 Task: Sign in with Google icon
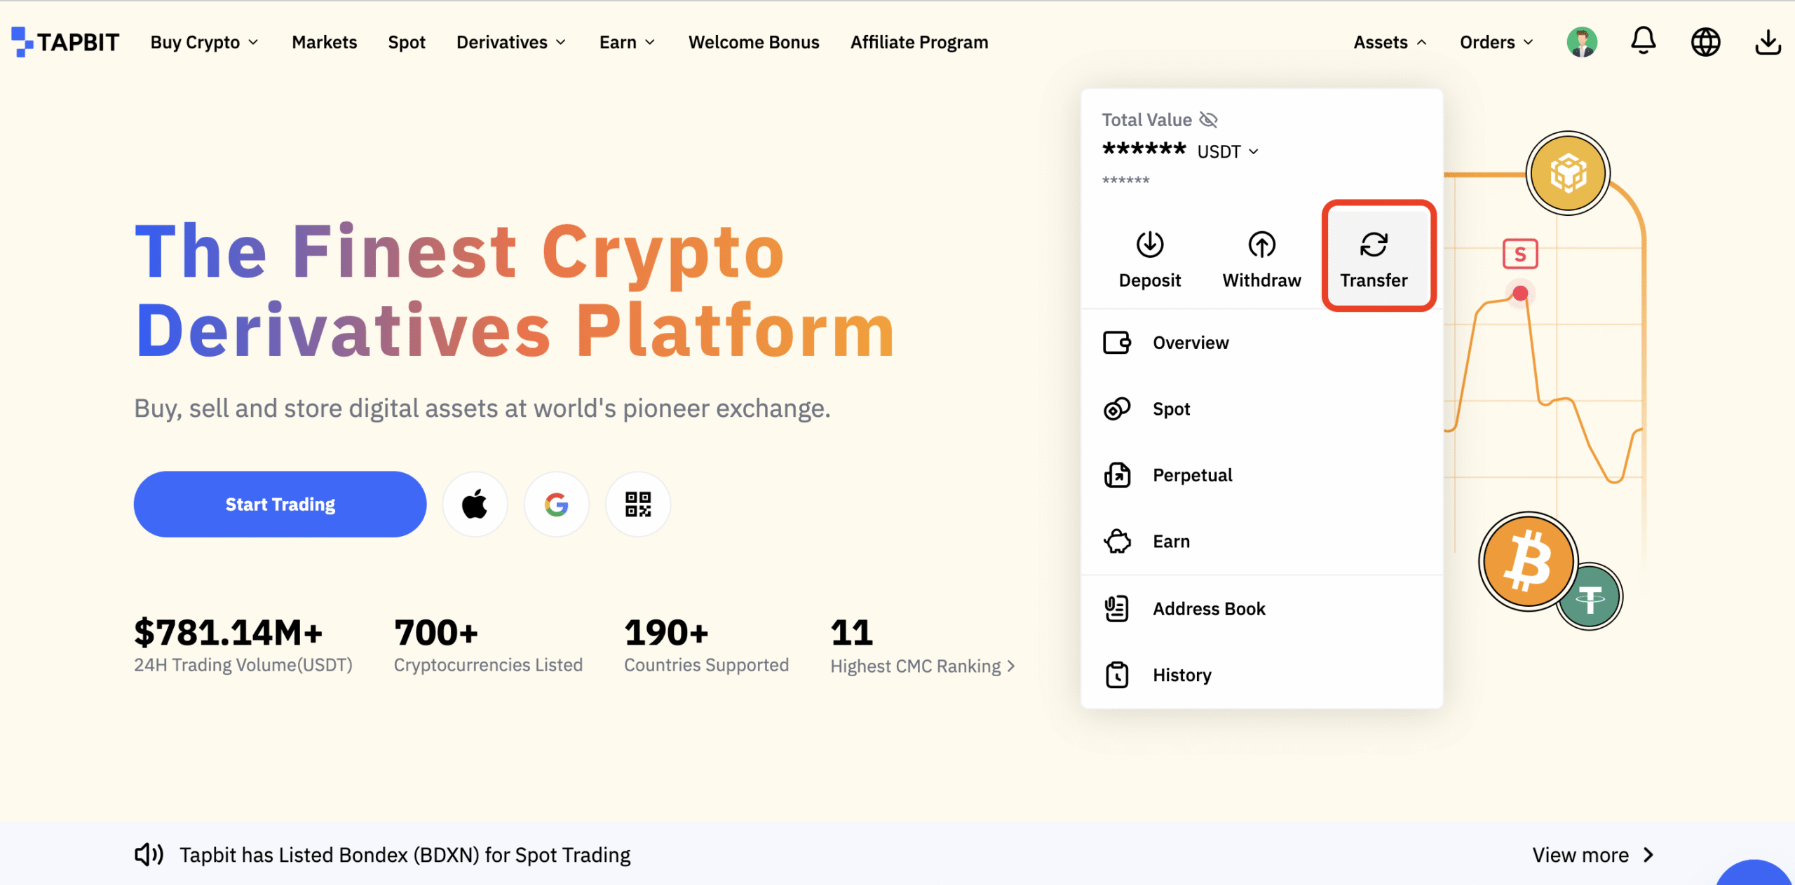(556, 505)
